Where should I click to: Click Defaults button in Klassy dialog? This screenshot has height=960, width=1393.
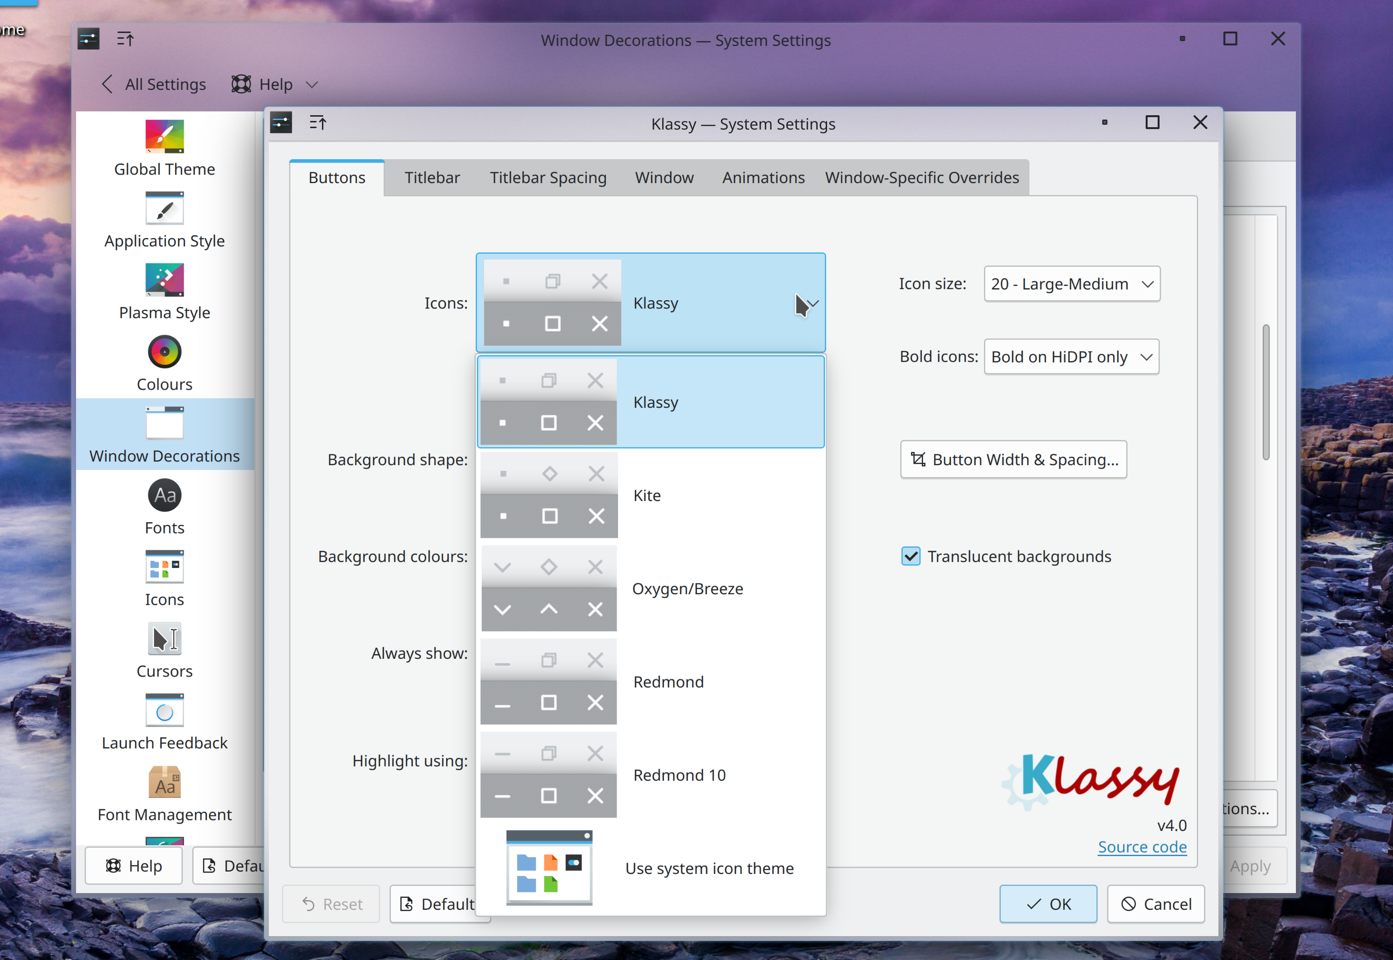point(433,904)
